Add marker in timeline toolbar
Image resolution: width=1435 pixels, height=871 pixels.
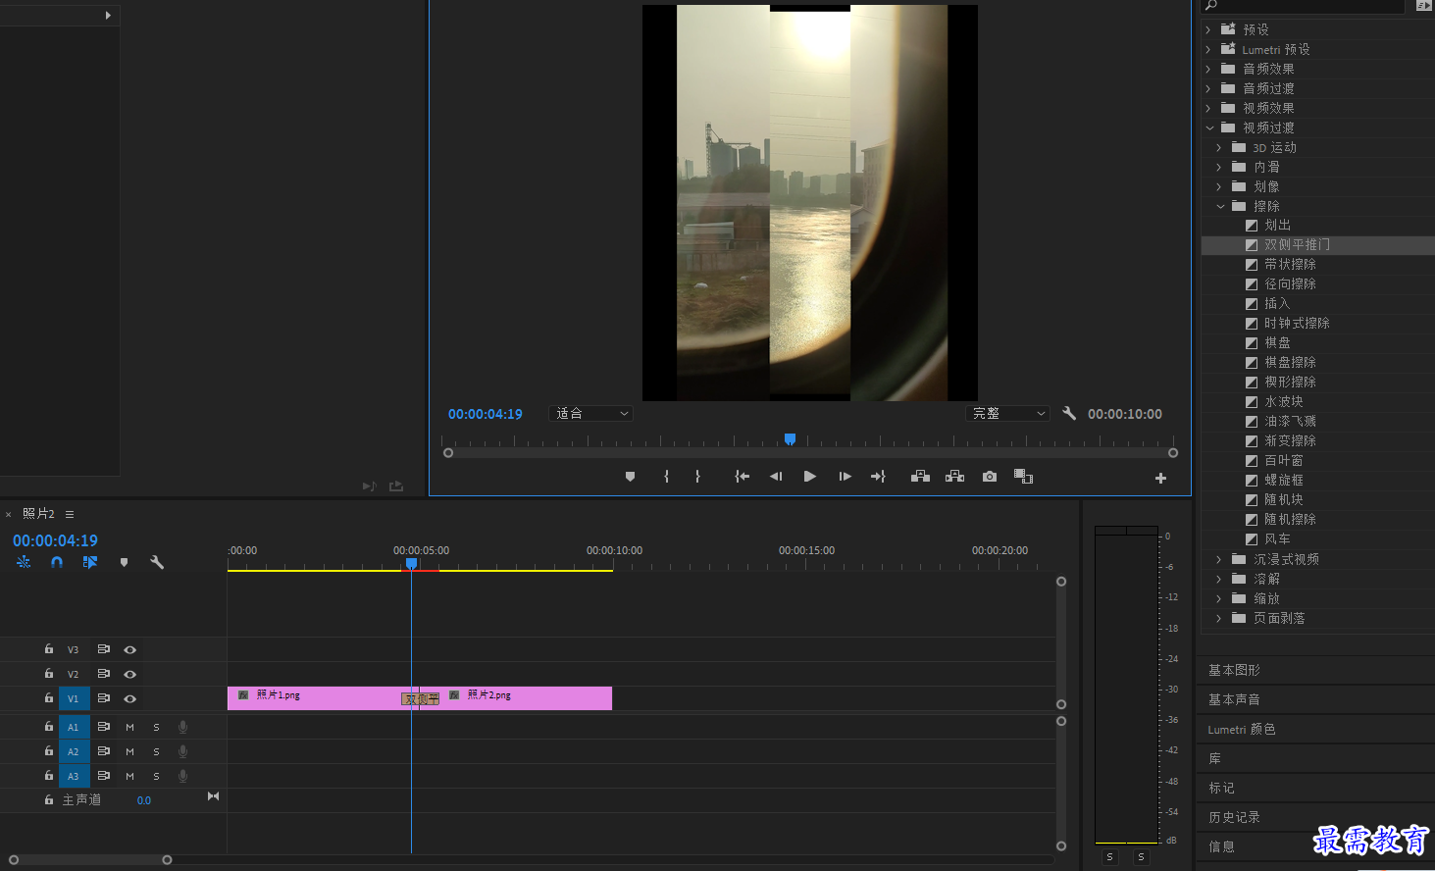[124, 562]
